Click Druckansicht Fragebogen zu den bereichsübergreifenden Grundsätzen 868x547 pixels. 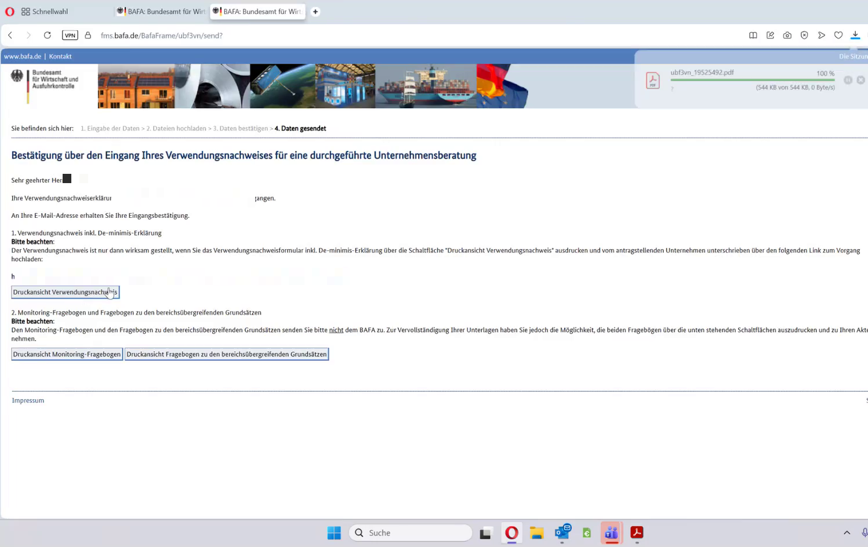(x=227, y=354)
